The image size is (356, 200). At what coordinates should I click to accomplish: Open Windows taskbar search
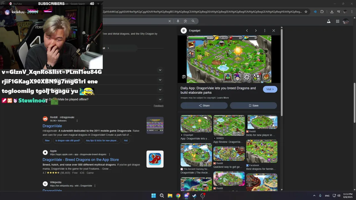162,196
